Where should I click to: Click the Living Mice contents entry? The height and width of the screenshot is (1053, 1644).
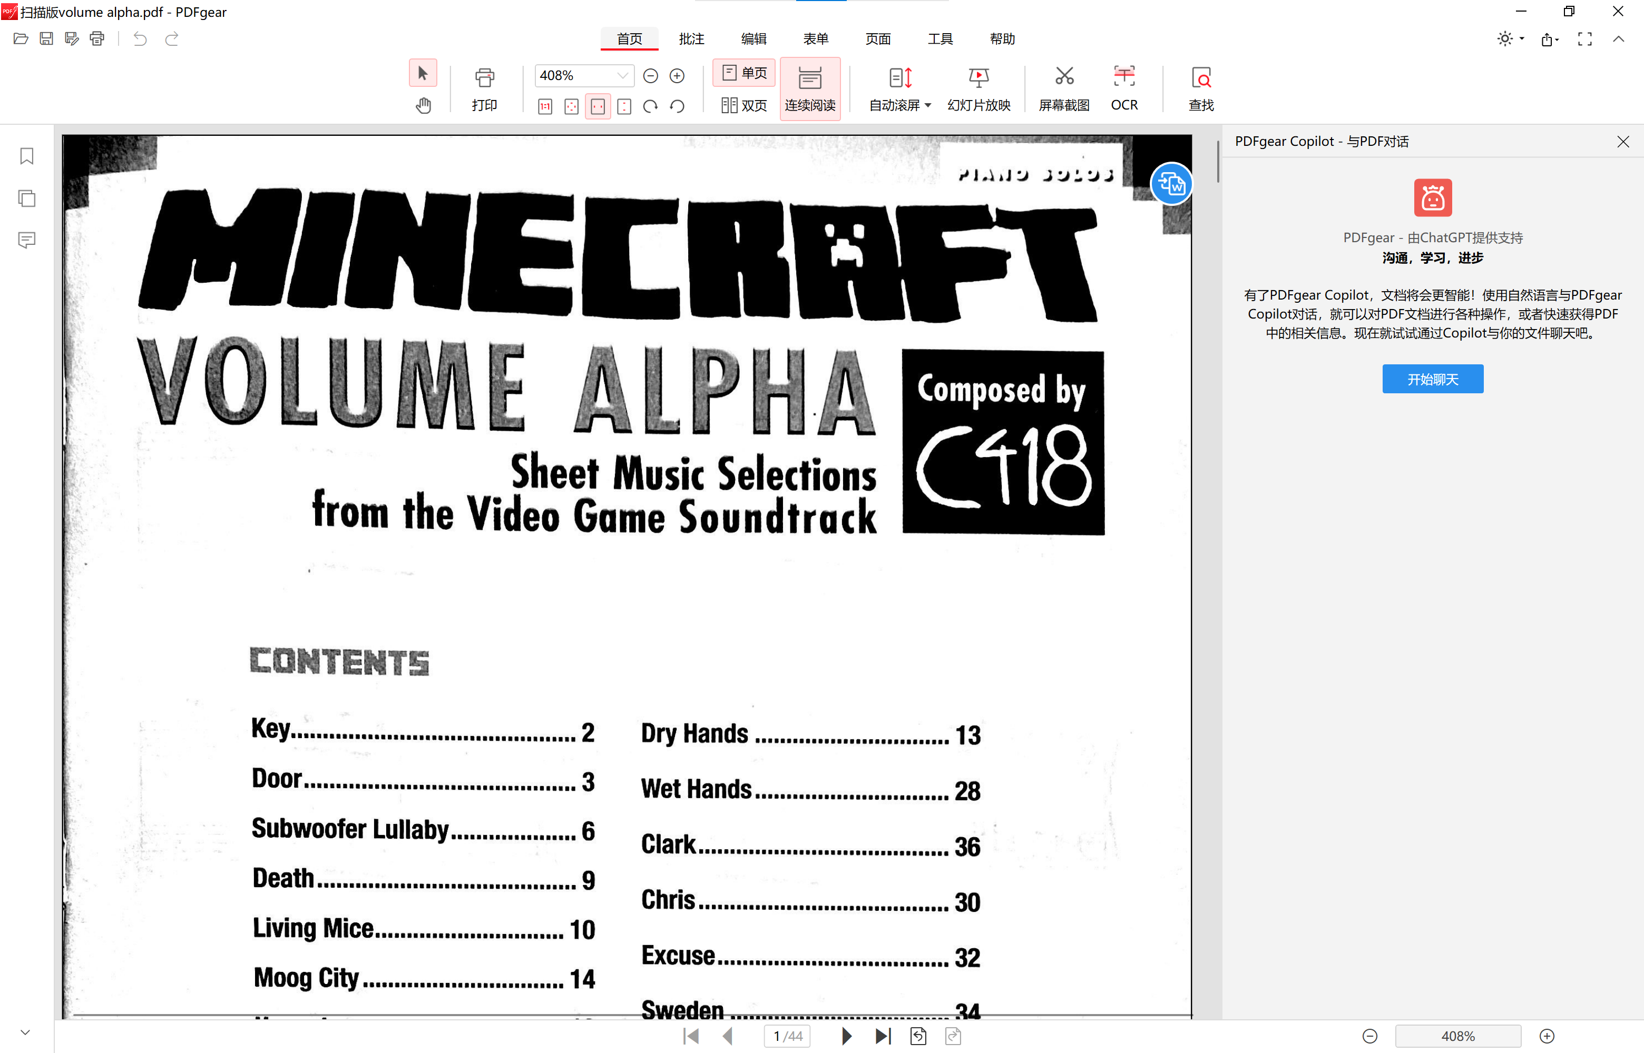pyautogui.click(x=424, y=929)
